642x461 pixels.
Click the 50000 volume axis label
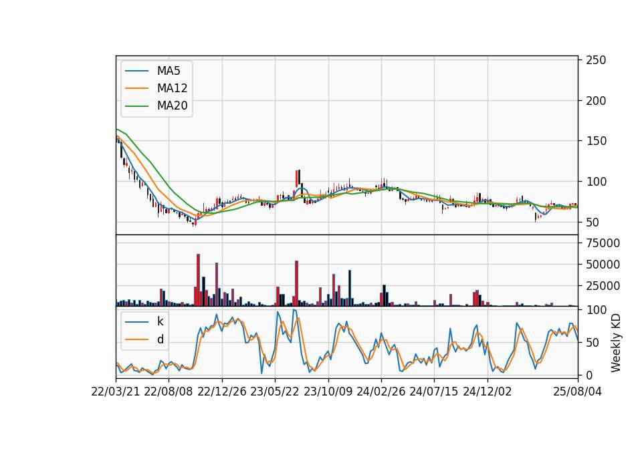[603, 265]
